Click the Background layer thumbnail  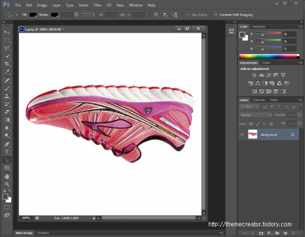pyautogui.click(x=253, y=134)
